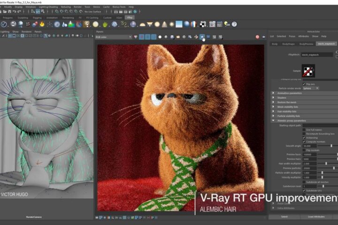The width and height of the screenshot is (338, 225).
Task: Click the V-Ray dome light icon
Action: [143, 24]
